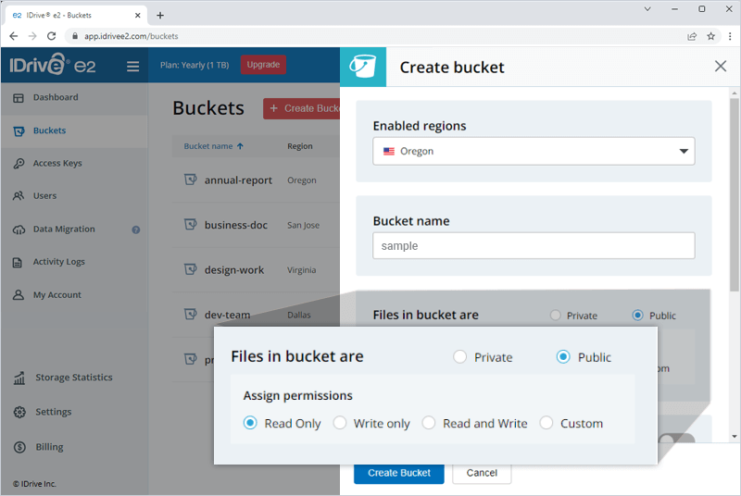
Task: Open the annual-report bucket
Action: 238,180
